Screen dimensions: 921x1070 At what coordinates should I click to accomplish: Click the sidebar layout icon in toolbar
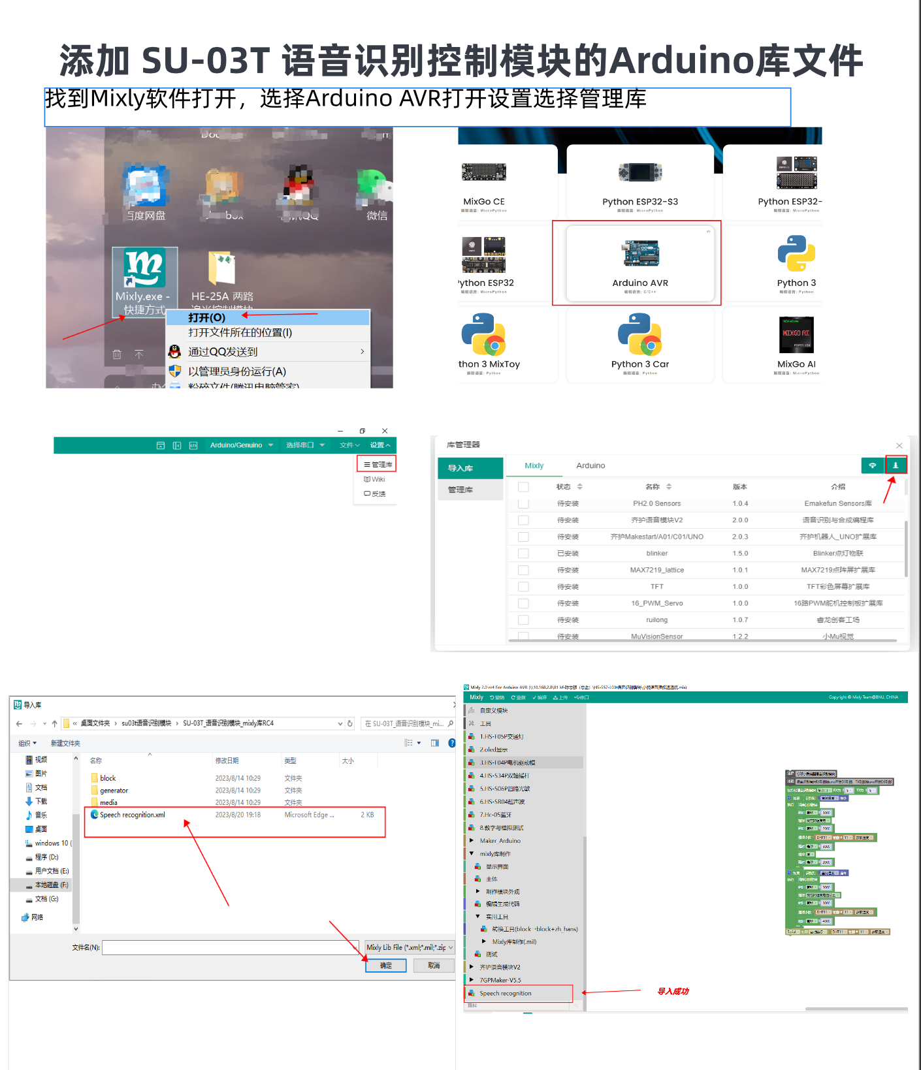(x=177, y=445)
